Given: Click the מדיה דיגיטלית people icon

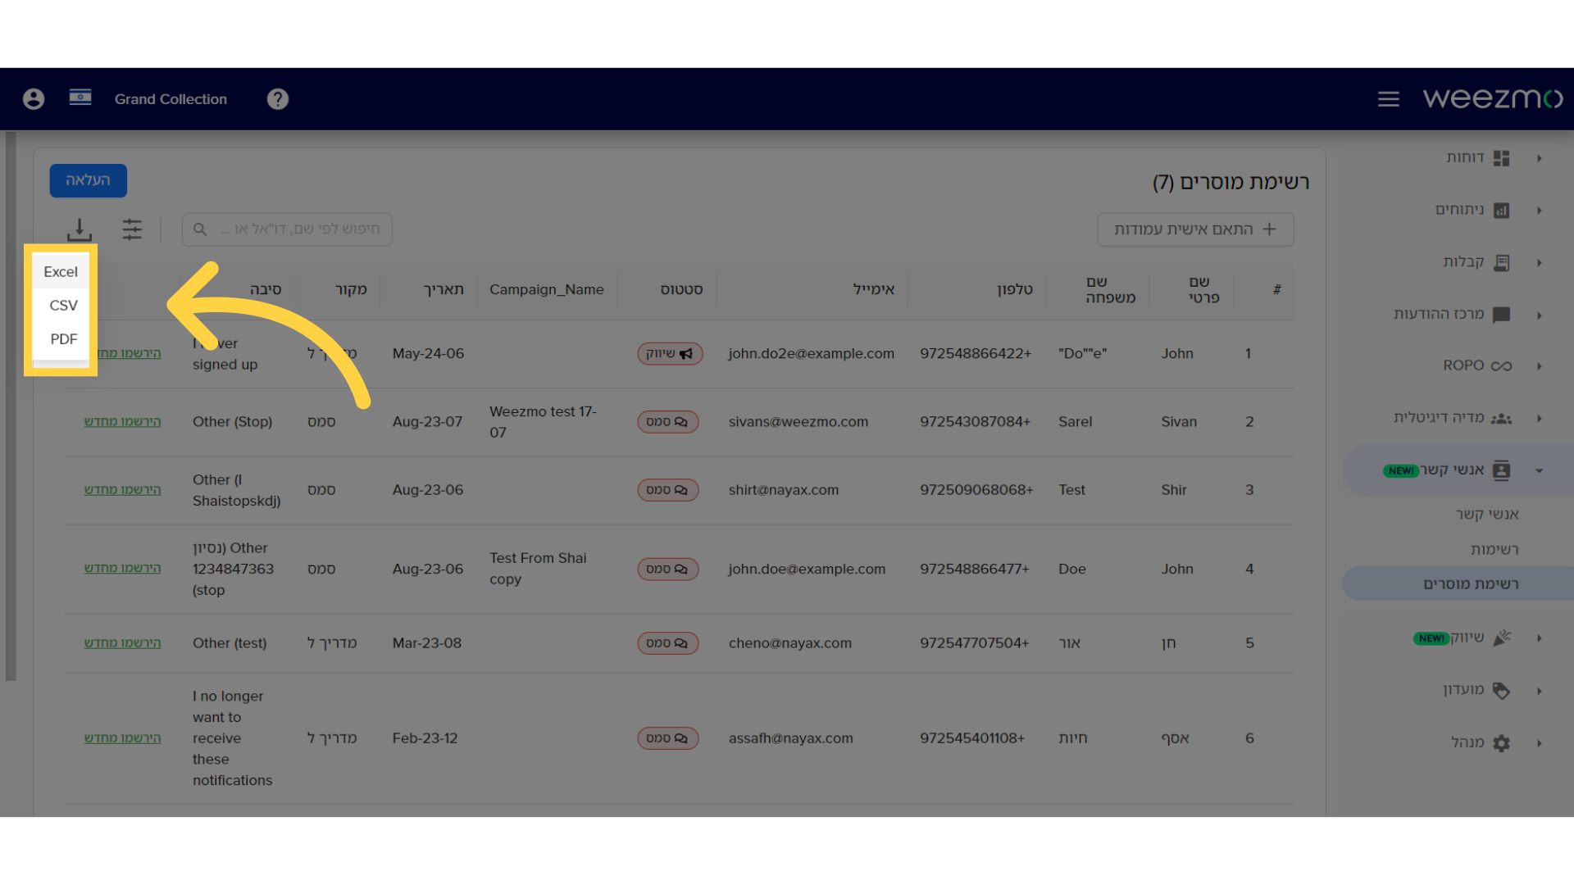Looking at the screenshot, I should pyautogui.click(x=1502, y=419).
